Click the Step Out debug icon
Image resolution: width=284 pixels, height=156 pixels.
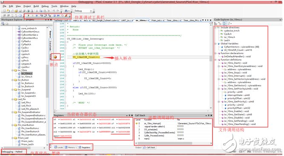(x=49, y=16)
